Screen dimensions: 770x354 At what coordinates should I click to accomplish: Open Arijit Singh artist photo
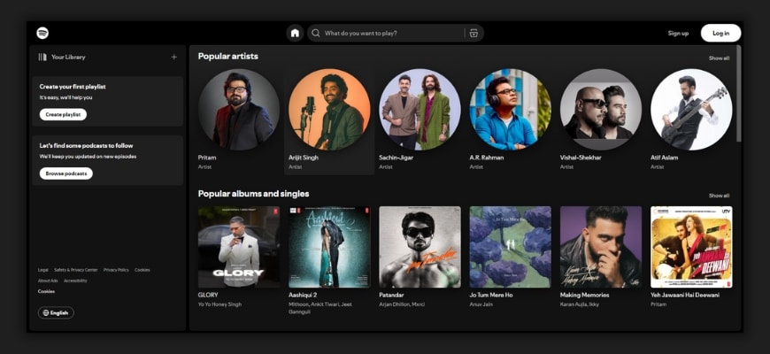(329, 110)
